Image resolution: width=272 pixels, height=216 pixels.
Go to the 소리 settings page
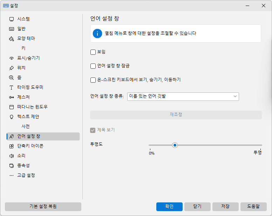click(x=43, y=156)
